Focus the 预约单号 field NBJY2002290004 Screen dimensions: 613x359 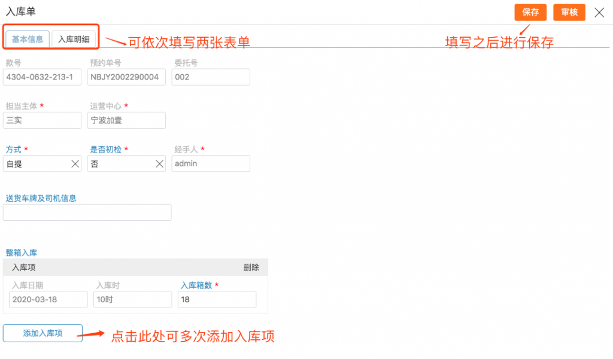pos(127,77)
